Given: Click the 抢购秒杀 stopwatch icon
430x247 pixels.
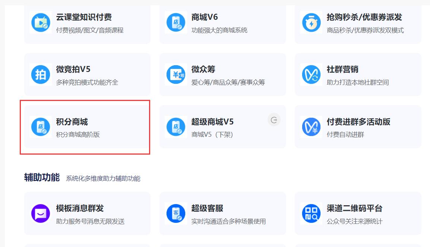Looking at the screenshot, I should 311,22.
